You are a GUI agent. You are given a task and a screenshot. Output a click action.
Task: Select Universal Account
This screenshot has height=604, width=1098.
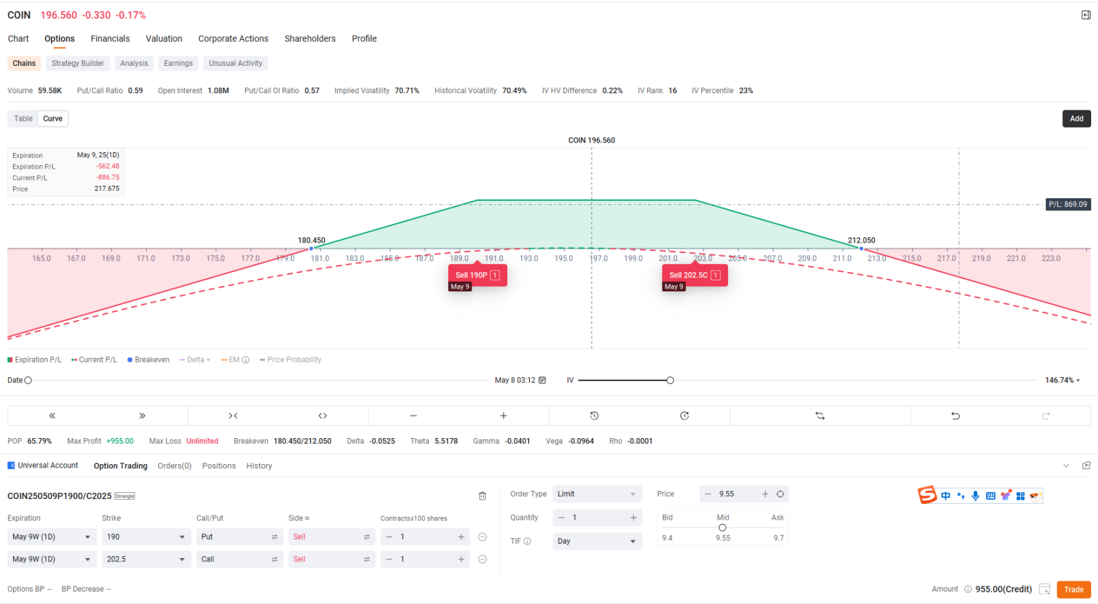[x=43, y=466]
